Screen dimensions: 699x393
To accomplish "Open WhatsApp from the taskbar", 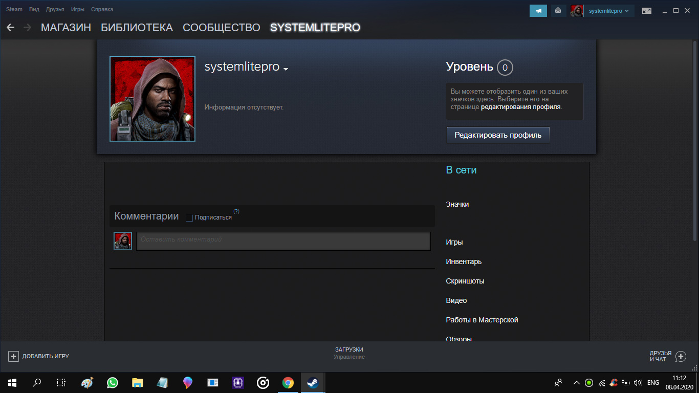I will [113, 382].
